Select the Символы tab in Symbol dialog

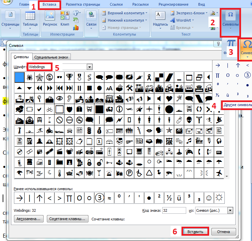click(x=21, y=57)
